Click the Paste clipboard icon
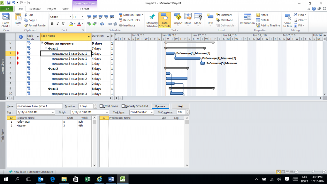The width and height of the screenshot is (327, 184). 18,17
